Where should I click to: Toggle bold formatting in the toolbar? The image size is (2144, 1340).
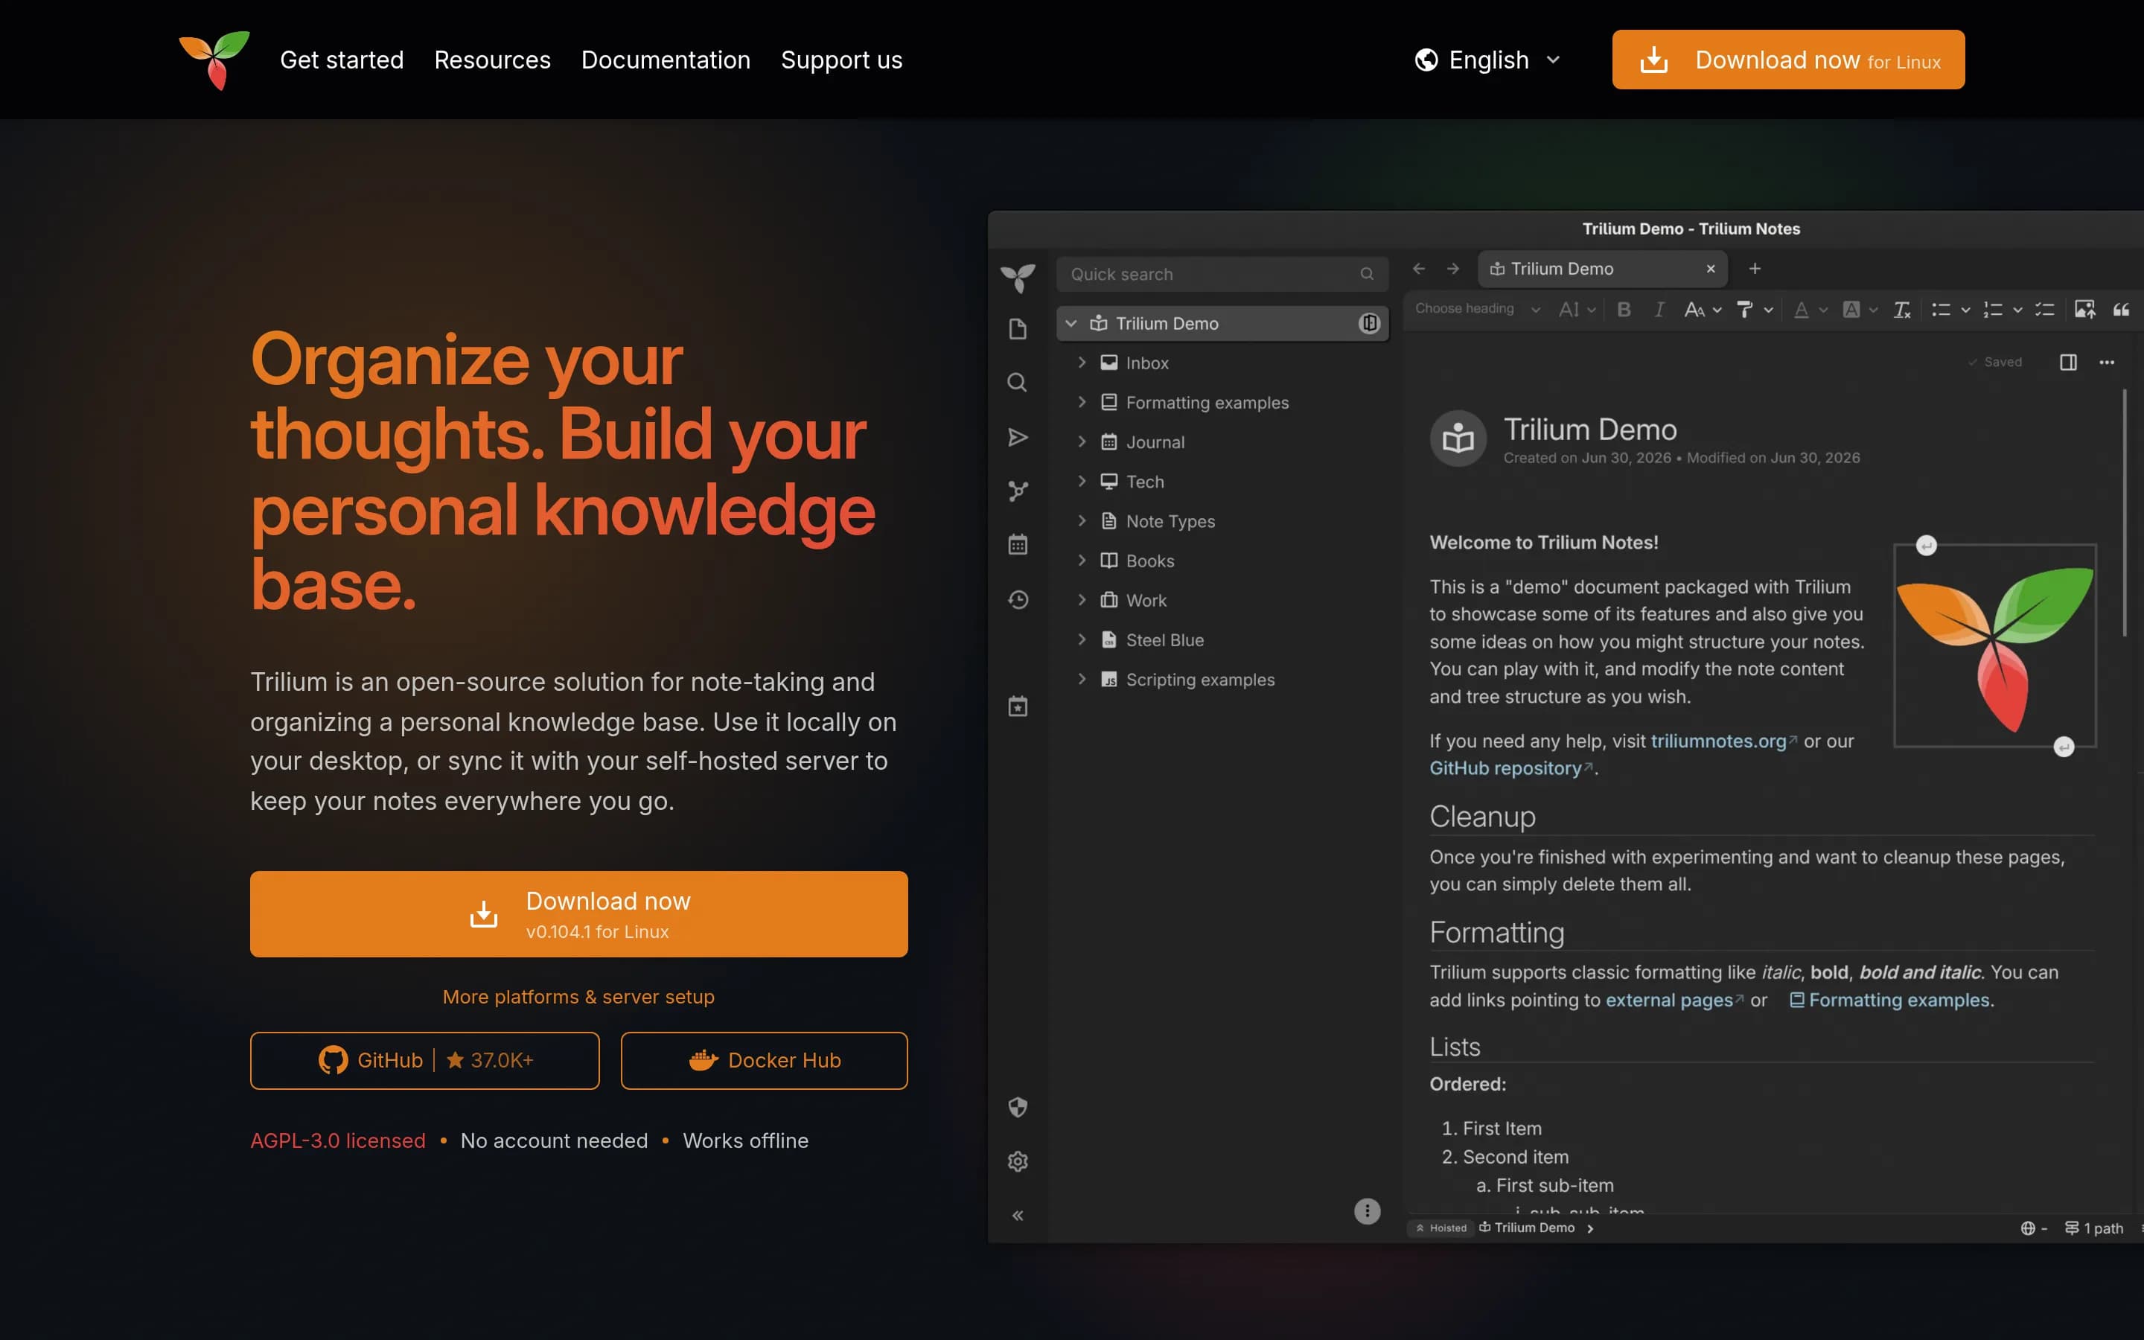coord(1624,309)
